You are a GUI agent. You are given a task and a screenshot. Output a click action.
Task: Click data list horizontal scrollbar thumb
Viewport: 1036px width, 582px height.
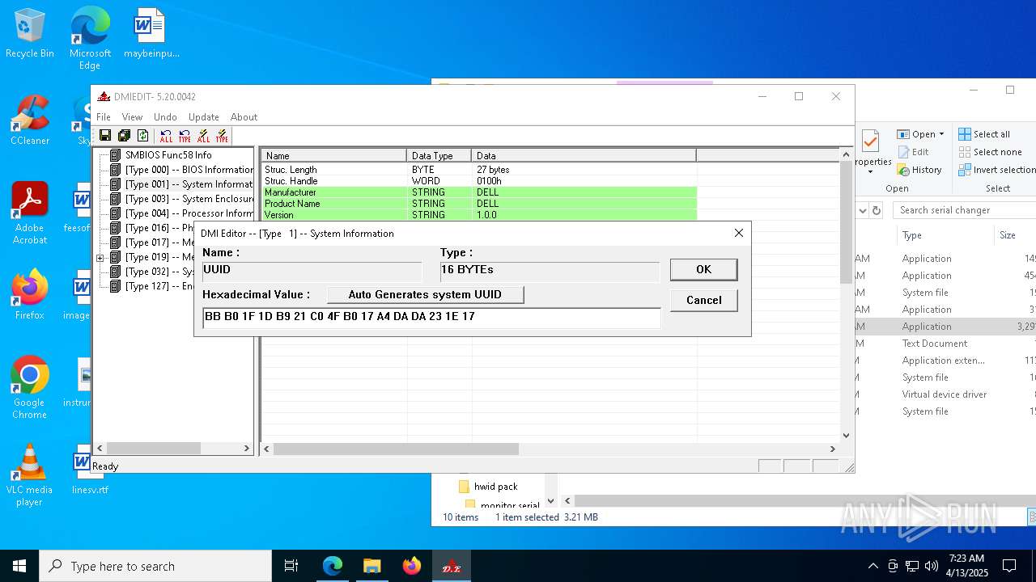click(x=396, y=449)
